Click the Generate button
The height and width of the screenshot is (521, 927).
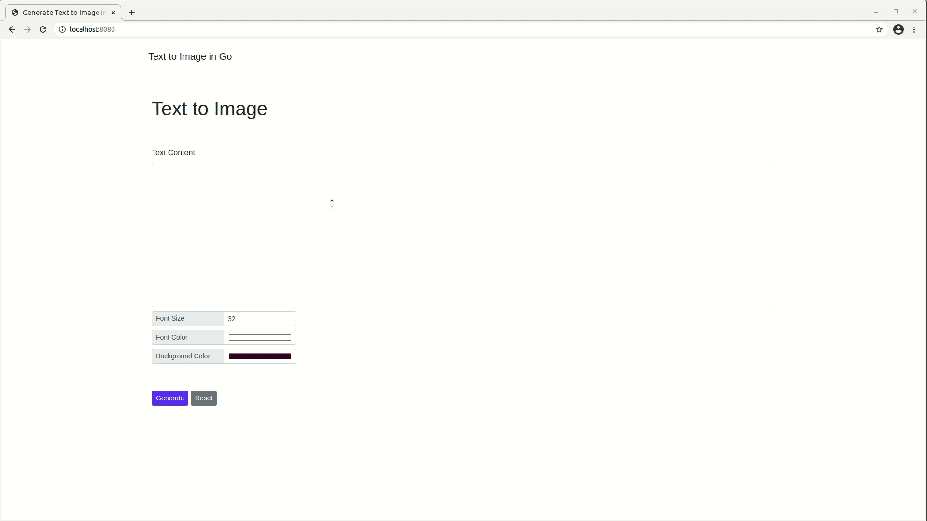[x=170, y=398]
